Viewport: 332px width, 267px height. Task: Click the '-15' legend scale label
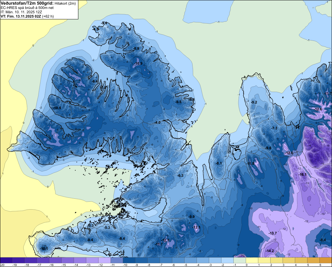tap(63, 265)
